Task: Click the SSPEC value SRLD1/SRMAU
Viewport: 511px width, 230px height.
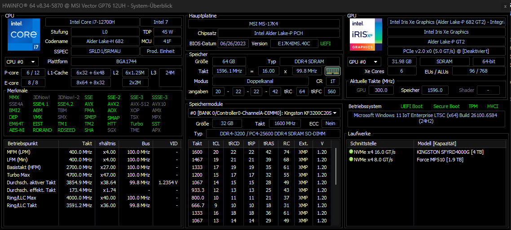Action: (x=105, y=52)
